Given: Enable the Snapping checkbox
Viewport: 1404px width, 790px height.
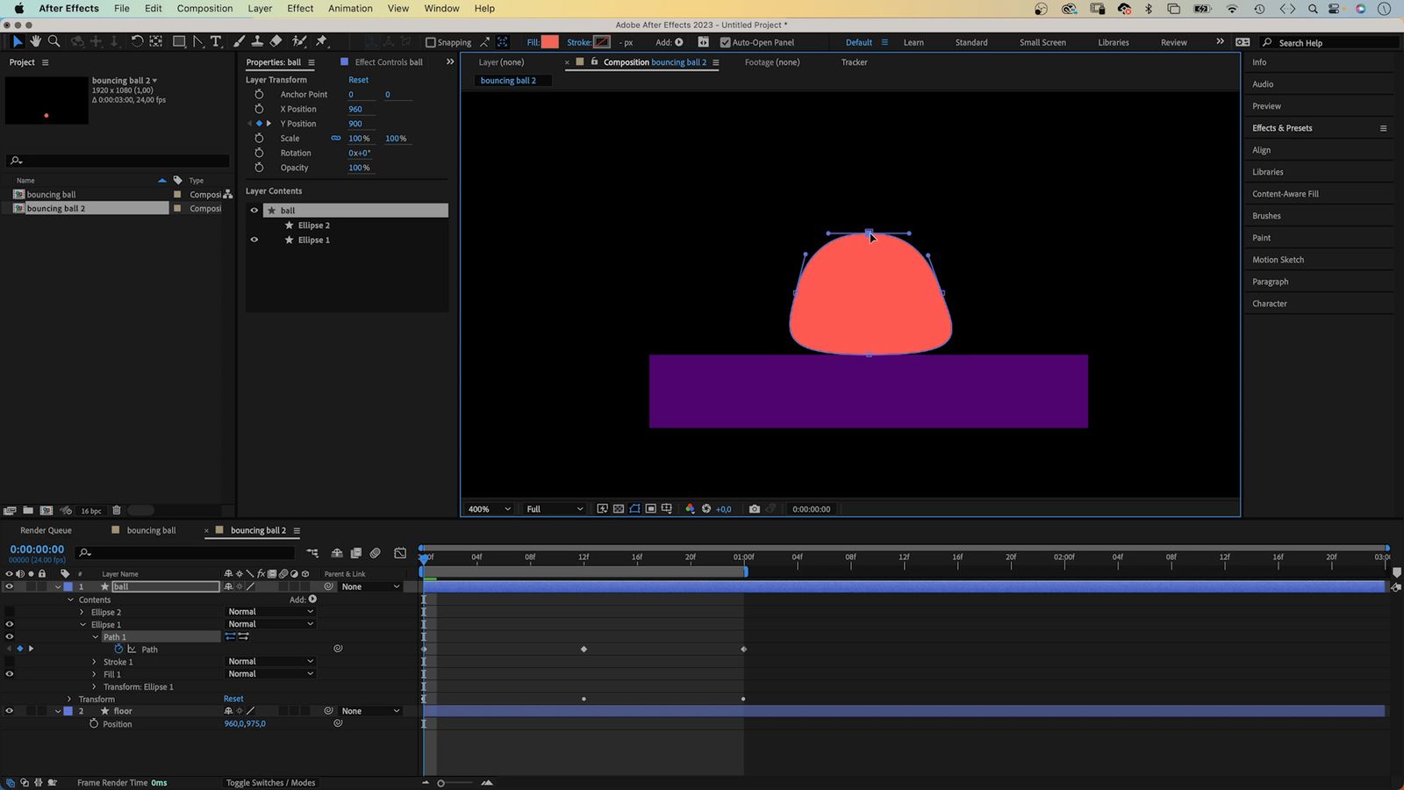Looking at the screenshot, I should [429, 42].
